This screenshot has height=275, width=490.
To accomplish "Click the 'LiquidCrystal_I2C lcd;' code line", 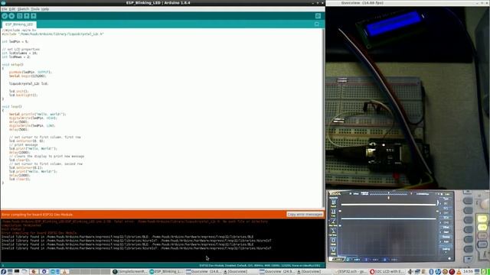I will click(28, 83).
